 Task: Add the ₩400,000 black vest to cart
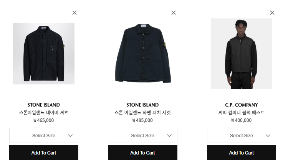tap(241, 153)
